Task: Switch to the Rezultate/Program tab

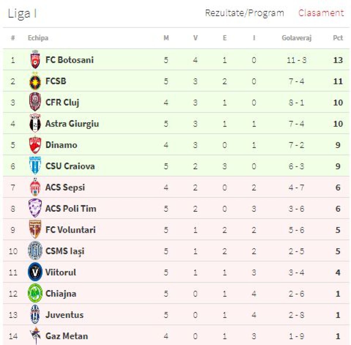Action: tap(245, 13)
